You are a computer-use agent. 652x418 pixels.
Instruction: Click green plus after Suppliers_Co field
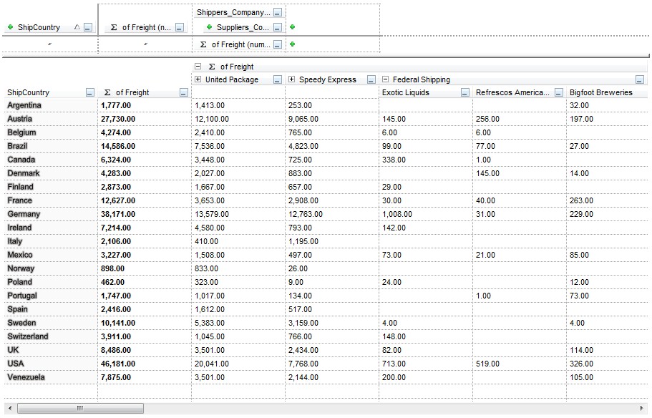[293, 27]
